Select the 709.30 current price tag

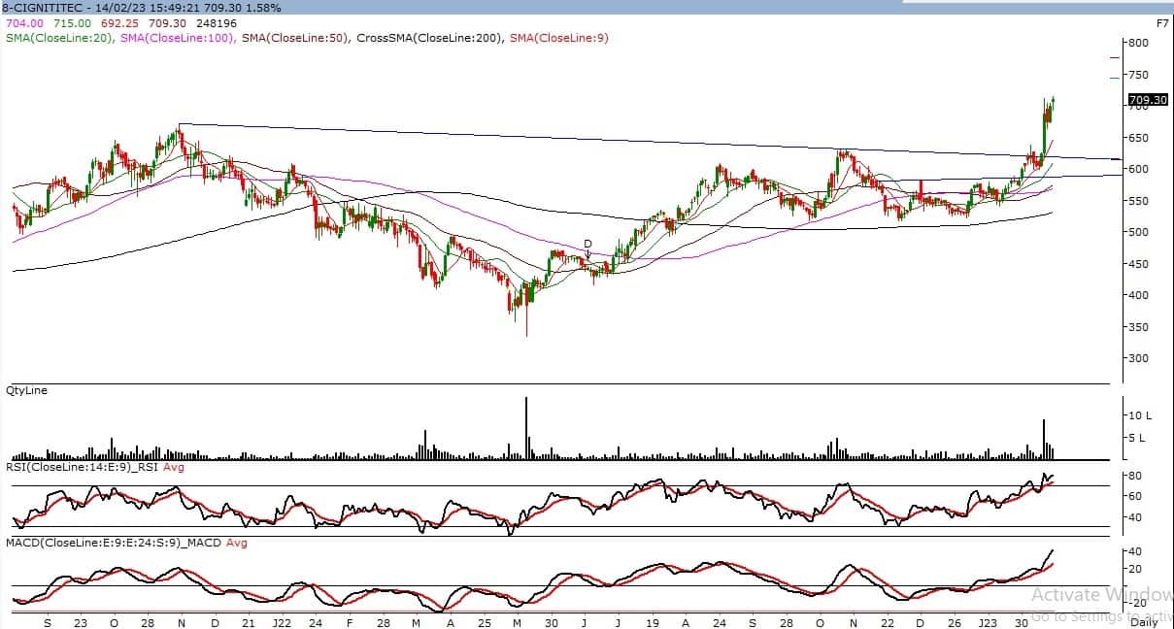click(1148, 100)
